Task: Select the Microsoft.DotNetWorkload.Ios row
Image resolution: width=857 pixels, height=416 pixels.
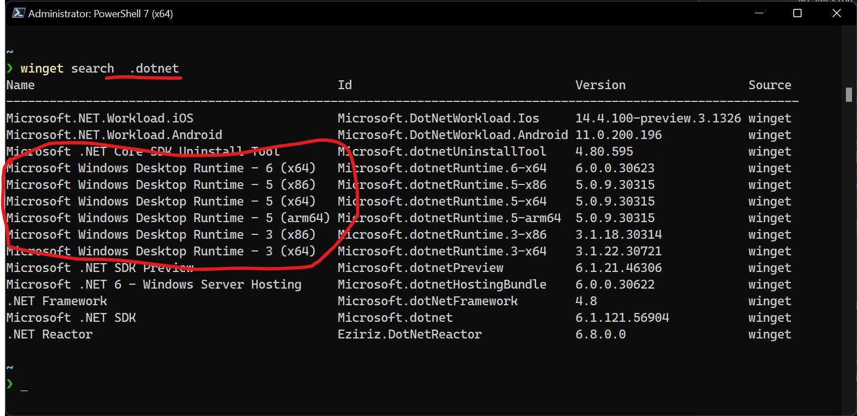Action: click(438, 118)
